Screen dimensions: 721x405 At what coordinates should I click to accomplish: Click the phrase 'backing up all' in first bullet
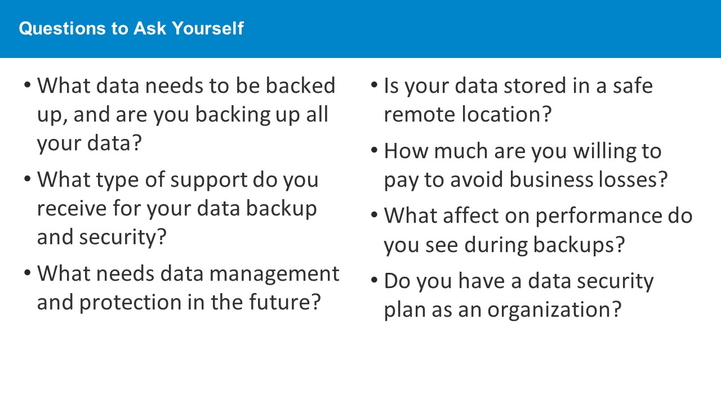(x=262, y=114)
